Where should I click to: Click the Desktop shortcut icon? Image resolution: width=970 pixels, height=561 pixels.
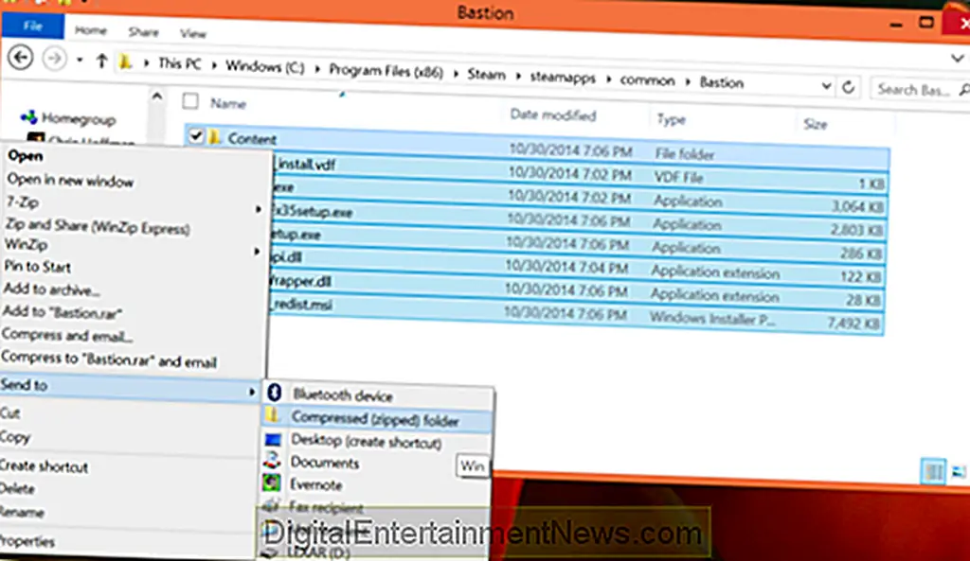[x=273, y=439]
